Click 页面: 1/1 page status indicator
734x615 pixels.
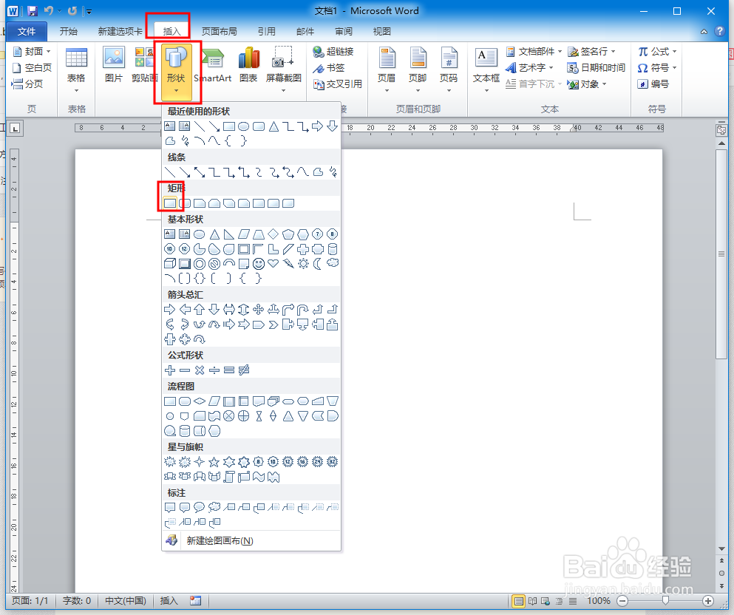click(30, 601)
